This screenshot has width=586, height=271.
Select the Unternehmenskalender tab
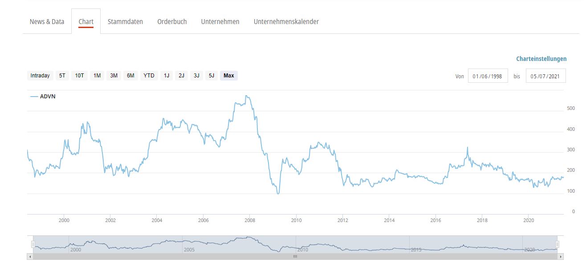point(286,21)
